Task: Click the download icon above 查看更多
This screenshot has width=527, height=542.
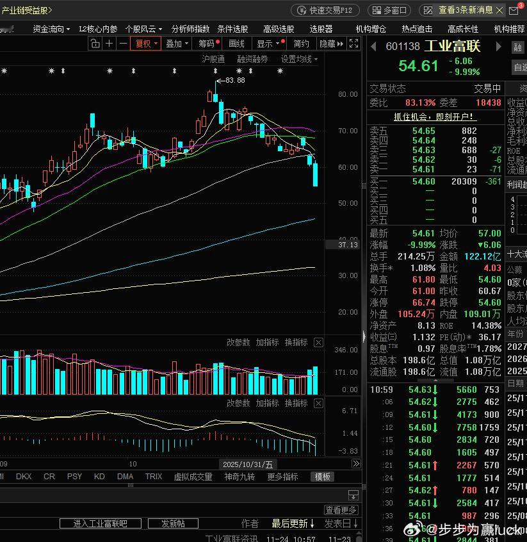Action: (353, 495)
